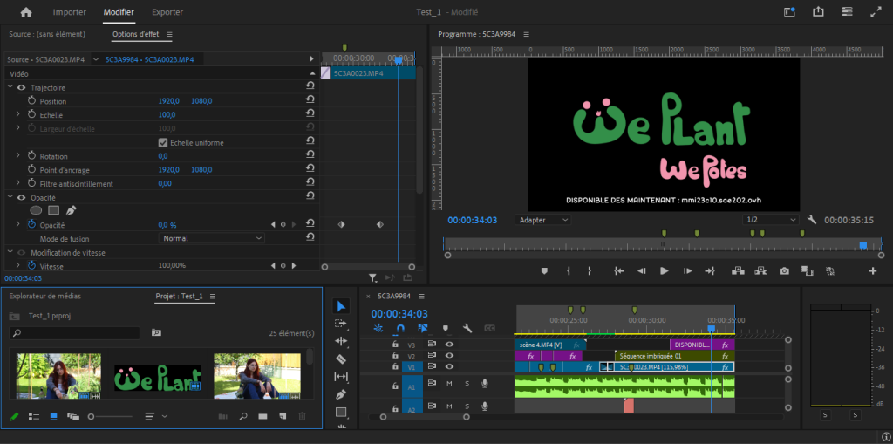Viewport: 893px width, 444px height.
Task: Open the Mode de fusion dropdown
Action: point(211,238)
